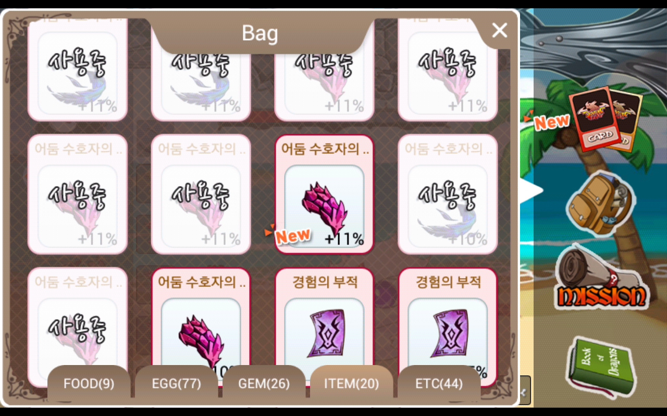The image size is (667, 416).
Task: Switch to the ITEM(20) tab
Action: 351,384
